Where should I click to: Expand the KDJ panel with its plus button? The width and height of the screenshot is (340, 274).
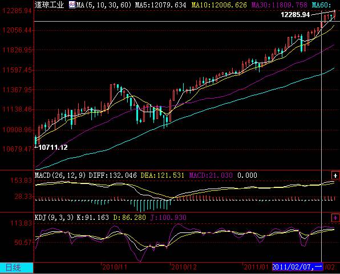tap(335, 218)
